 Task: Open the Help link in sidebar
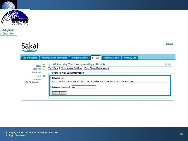[x=39, y=76]
